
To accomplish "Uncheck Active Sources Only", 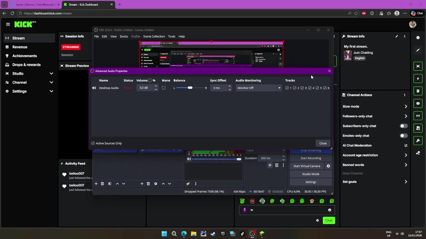I will [93, 143].
